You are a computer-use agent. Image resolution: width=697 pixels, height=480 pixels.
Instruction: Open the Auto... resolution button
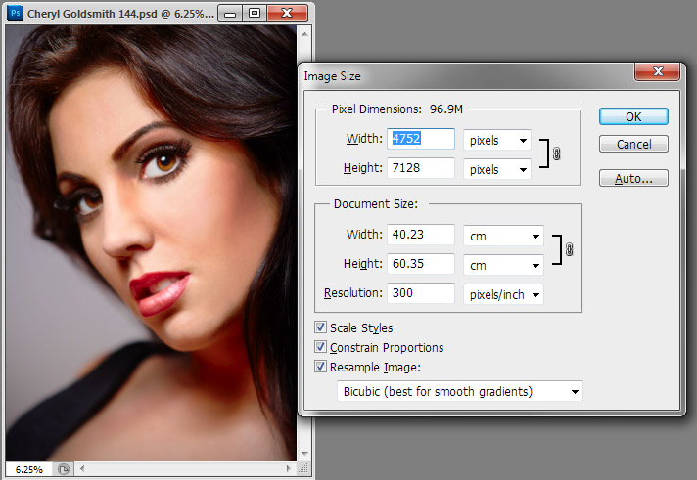(x=633, y=179)
